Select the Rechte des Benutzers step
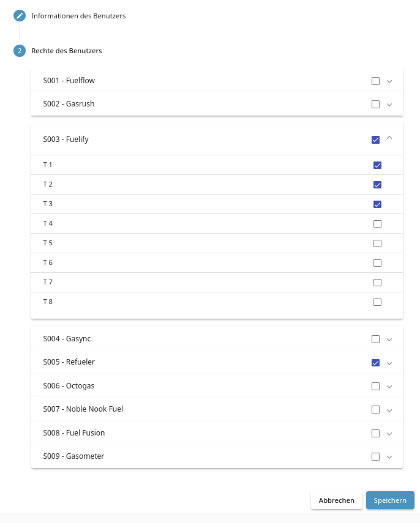Image resolution: width=420 pixels, height=523 pixels. (66, 51)
